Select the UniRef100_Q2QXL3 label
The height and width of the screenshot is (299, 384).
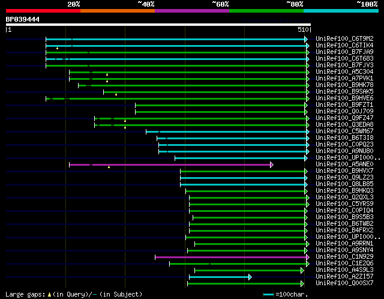pyautogui.click(x=344, y=198)
